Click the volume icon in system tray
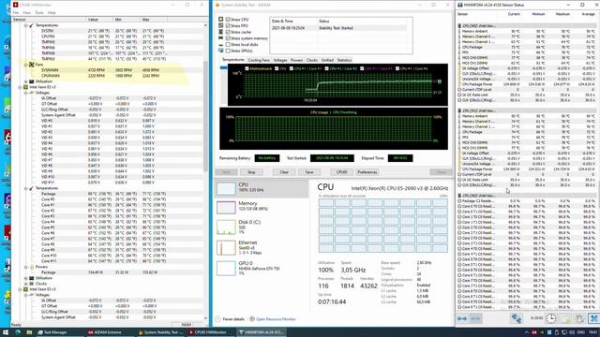This screenshot has width=600, height=337. point(572,332)
